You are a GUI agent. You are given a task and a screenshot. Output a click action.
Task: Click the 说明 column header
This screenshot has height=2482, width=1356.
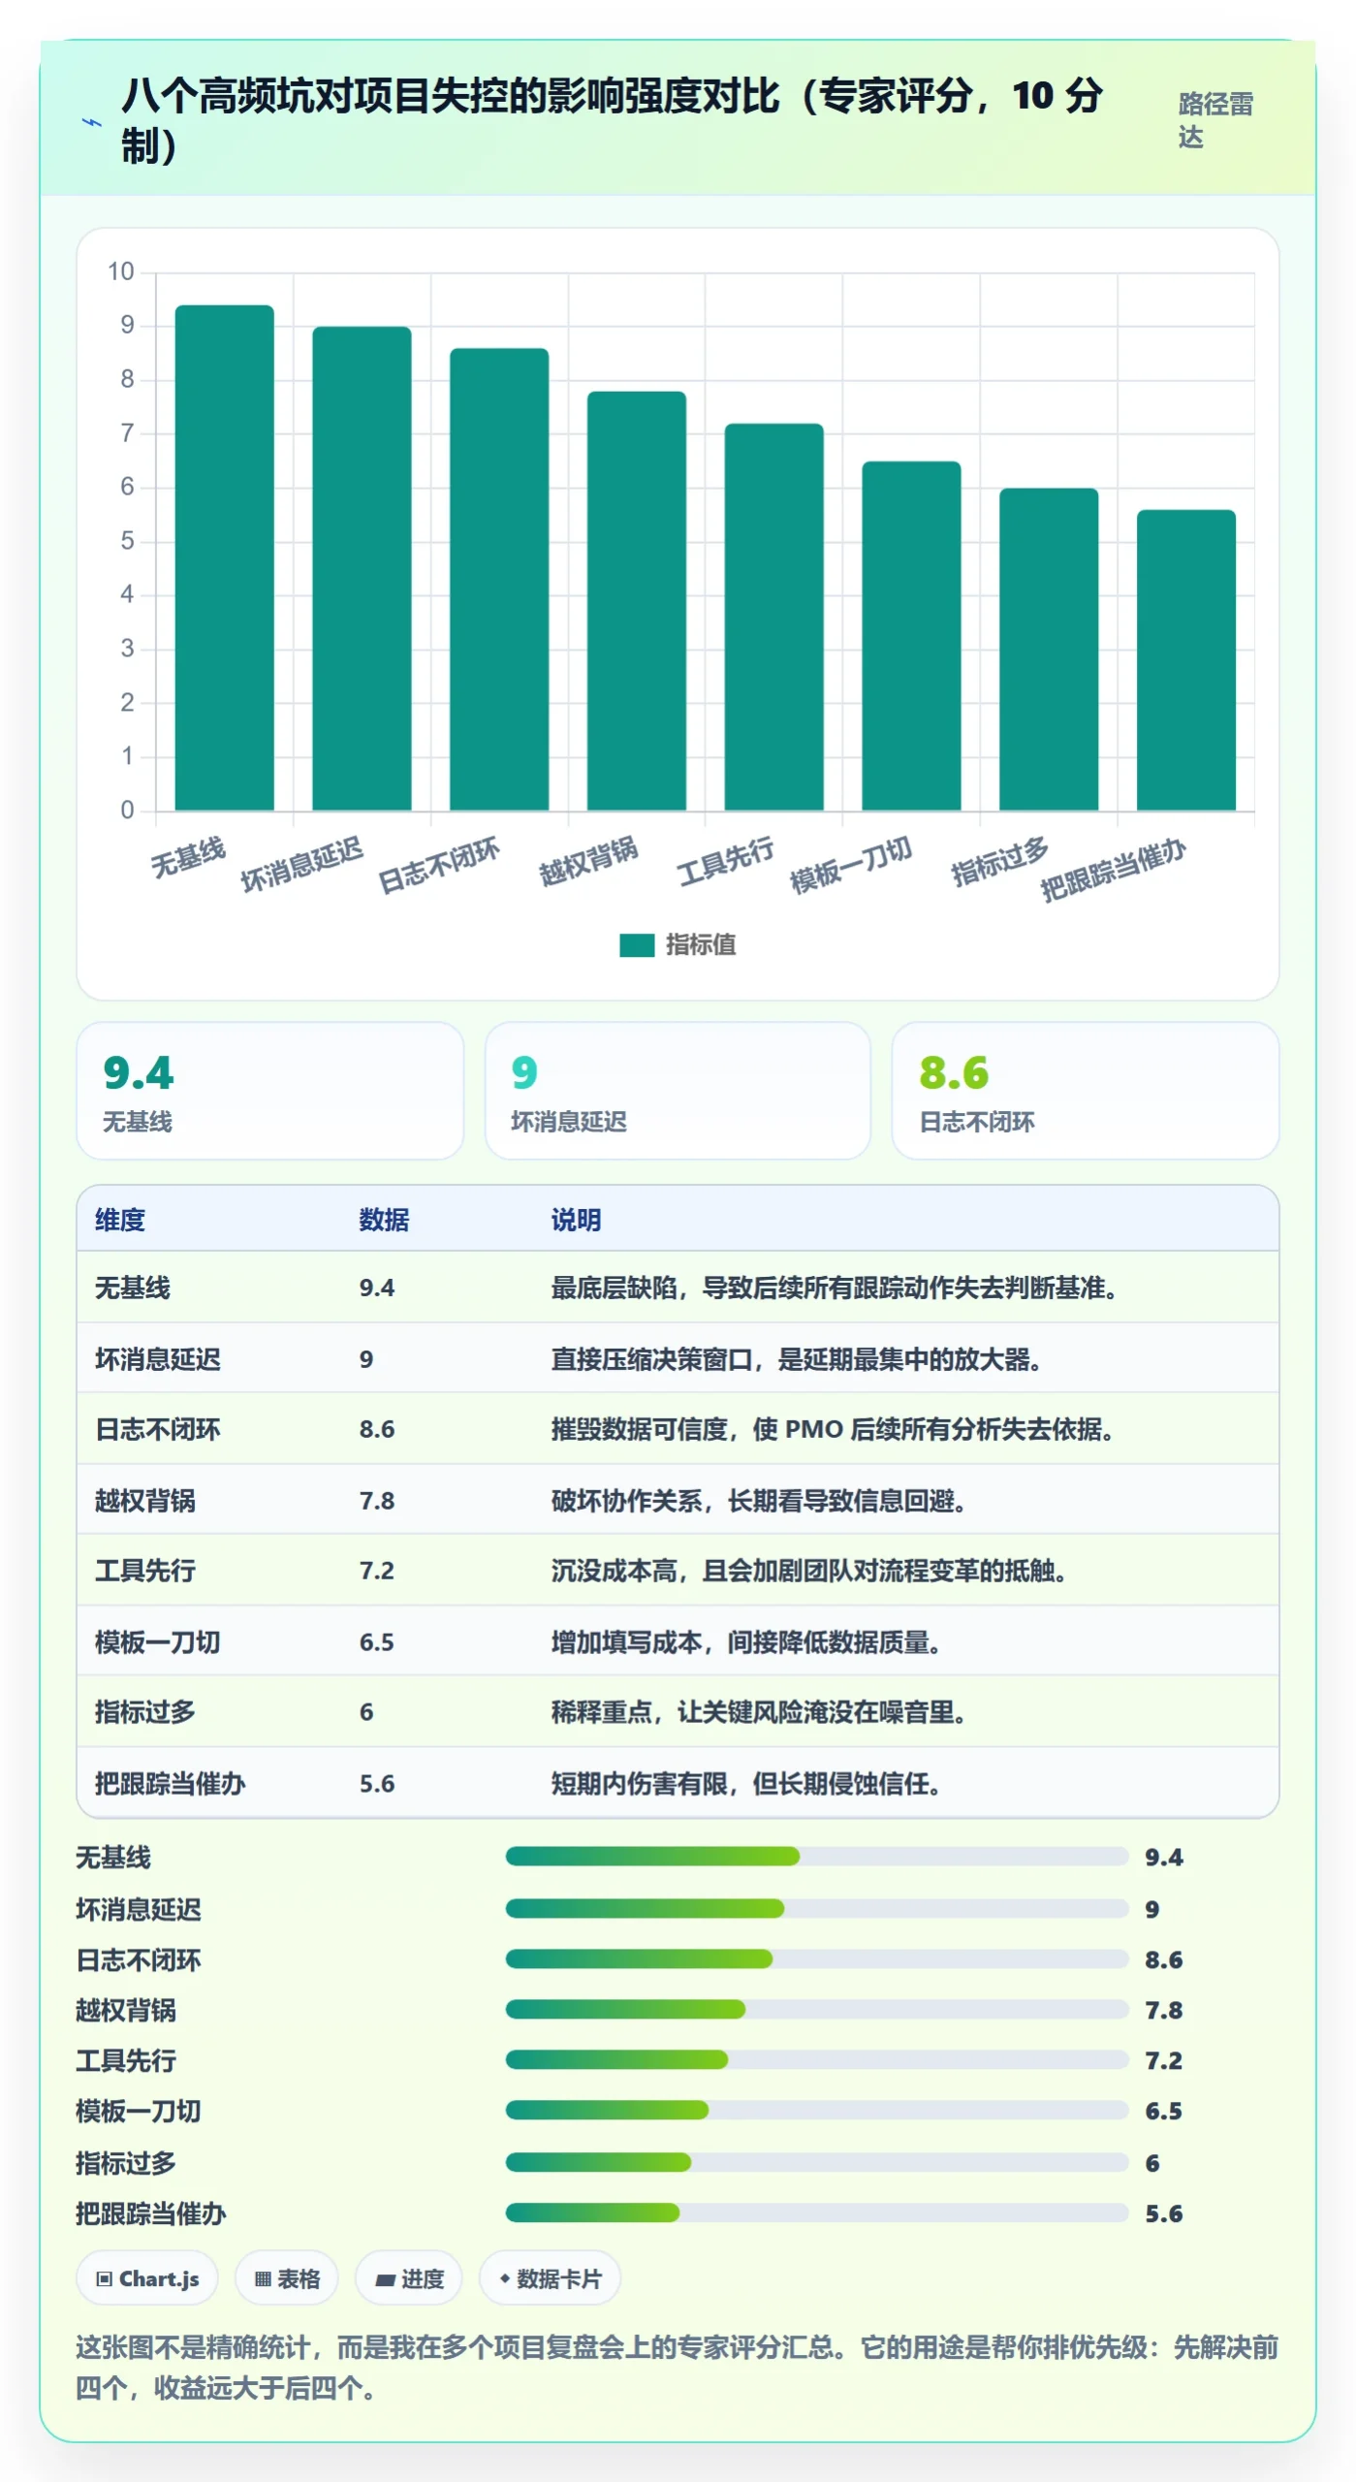[x=577, y=1220]
